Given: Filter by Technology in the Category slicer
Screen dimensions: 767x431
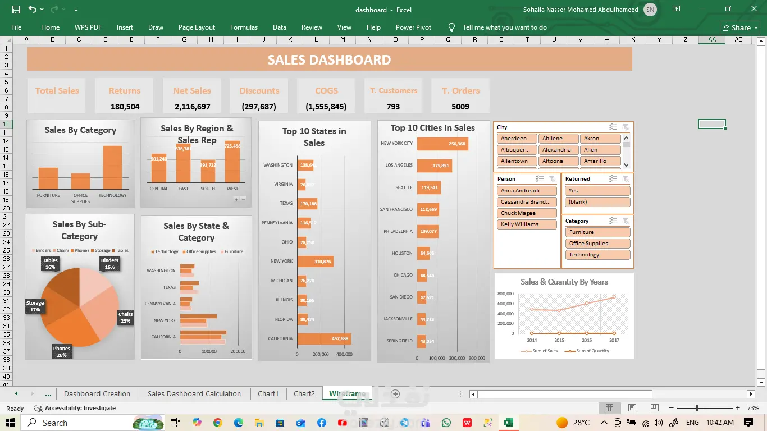Looking at the screenshot, I should [x=598, y=255].
